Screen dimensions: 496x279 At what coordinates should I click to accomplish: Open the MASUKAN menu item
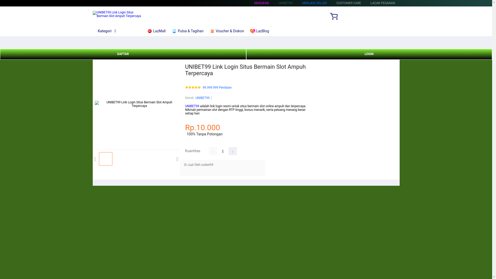coord(261,3)
